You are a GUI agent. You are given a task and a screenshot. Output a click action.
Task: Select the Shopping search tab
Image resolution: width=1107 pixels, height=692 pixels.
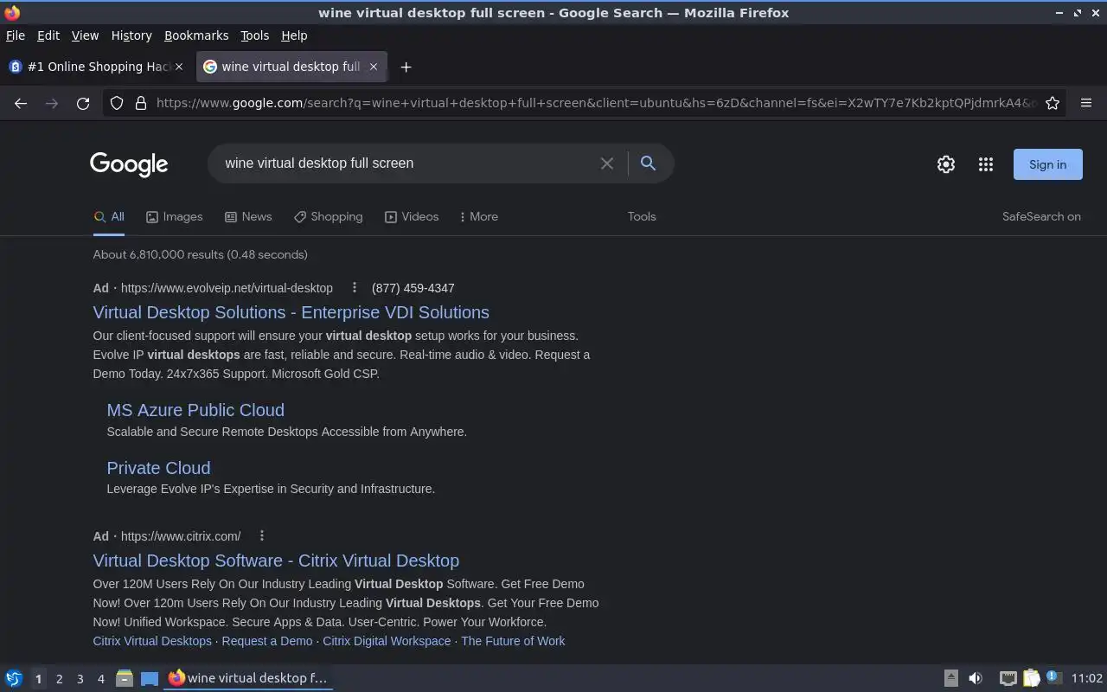[x=328, y=216]
